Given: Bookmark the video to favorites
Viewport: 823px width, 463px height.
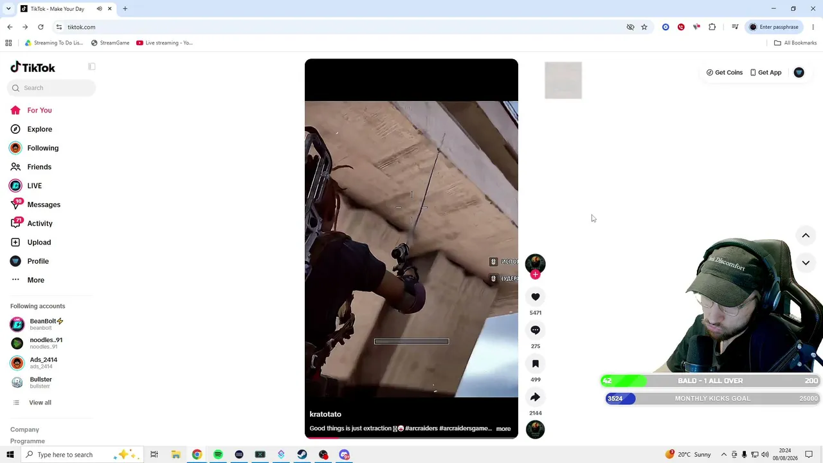Looking at the screenshot, I should coord(535,363).
